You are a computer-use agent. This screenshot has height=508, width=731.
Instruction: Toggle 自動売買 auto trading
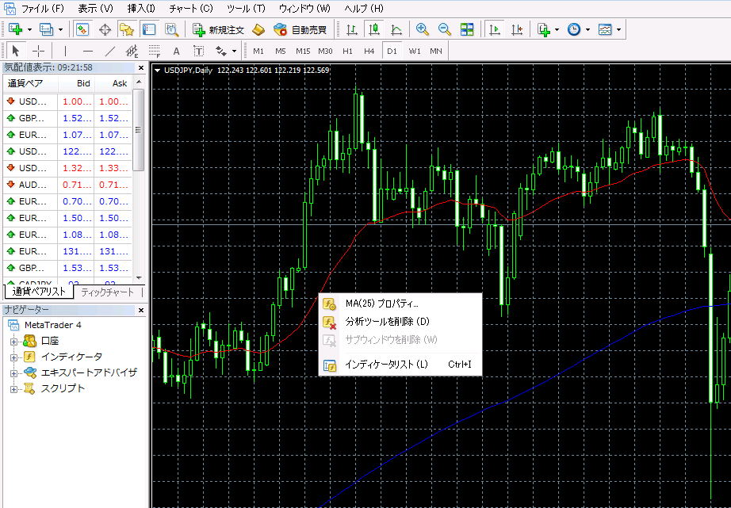[x=300, y=30]
